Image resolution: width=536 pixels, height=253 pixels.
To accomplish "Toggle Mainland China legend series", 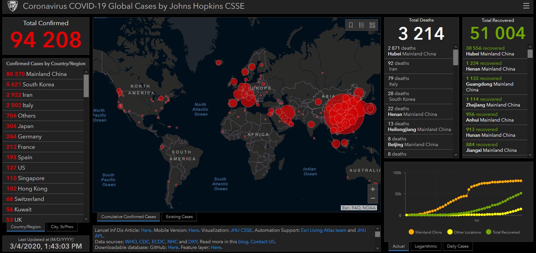I will coord(425,232).
